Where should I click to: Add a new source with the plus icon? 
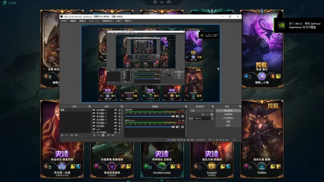[94, 135]
